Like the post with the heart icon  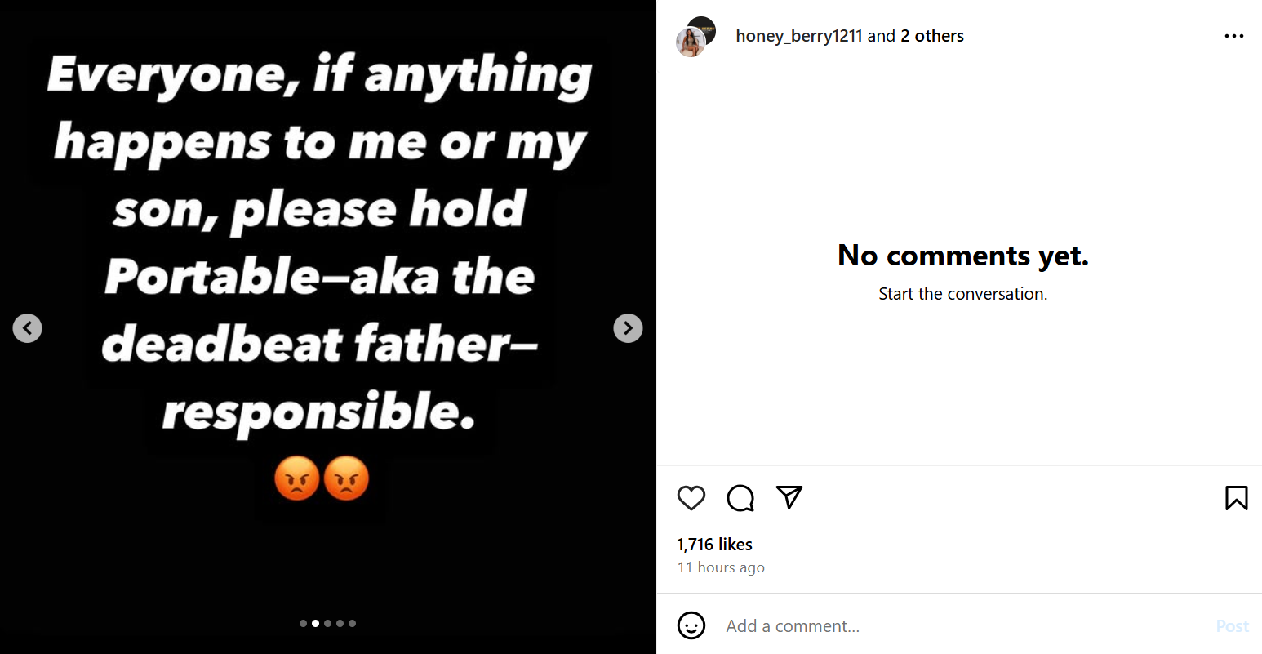[691, 498]
